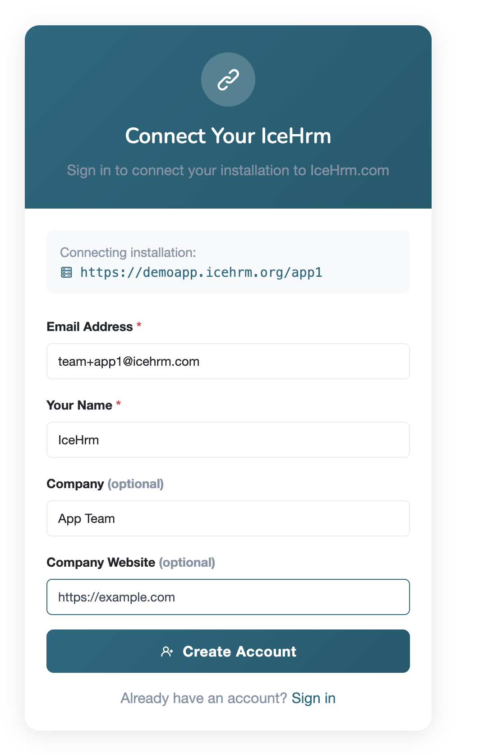
Task: Focus the Company Website input field
Action: 228,597
